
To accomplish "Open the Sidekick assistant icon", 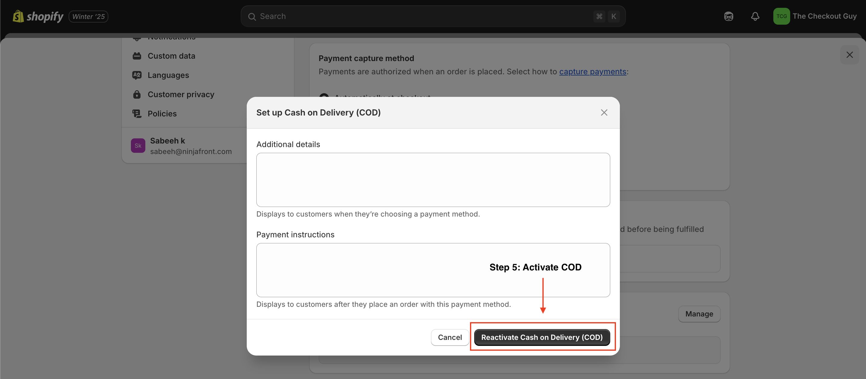I will coord(728,16).
